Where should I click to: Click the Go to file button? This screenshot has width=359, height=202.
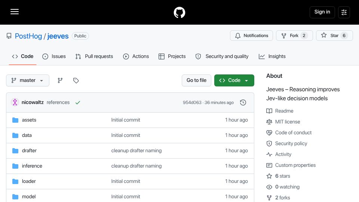coord(196,80)
